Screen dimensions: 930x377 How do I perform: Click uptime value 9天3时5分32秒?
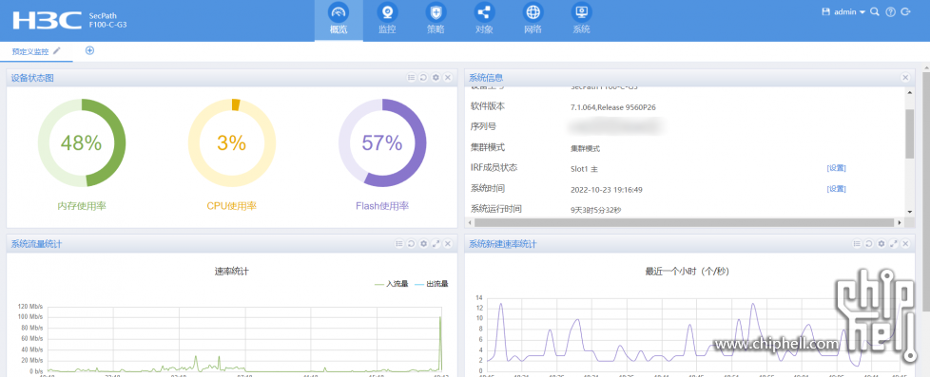coord(595,209)
